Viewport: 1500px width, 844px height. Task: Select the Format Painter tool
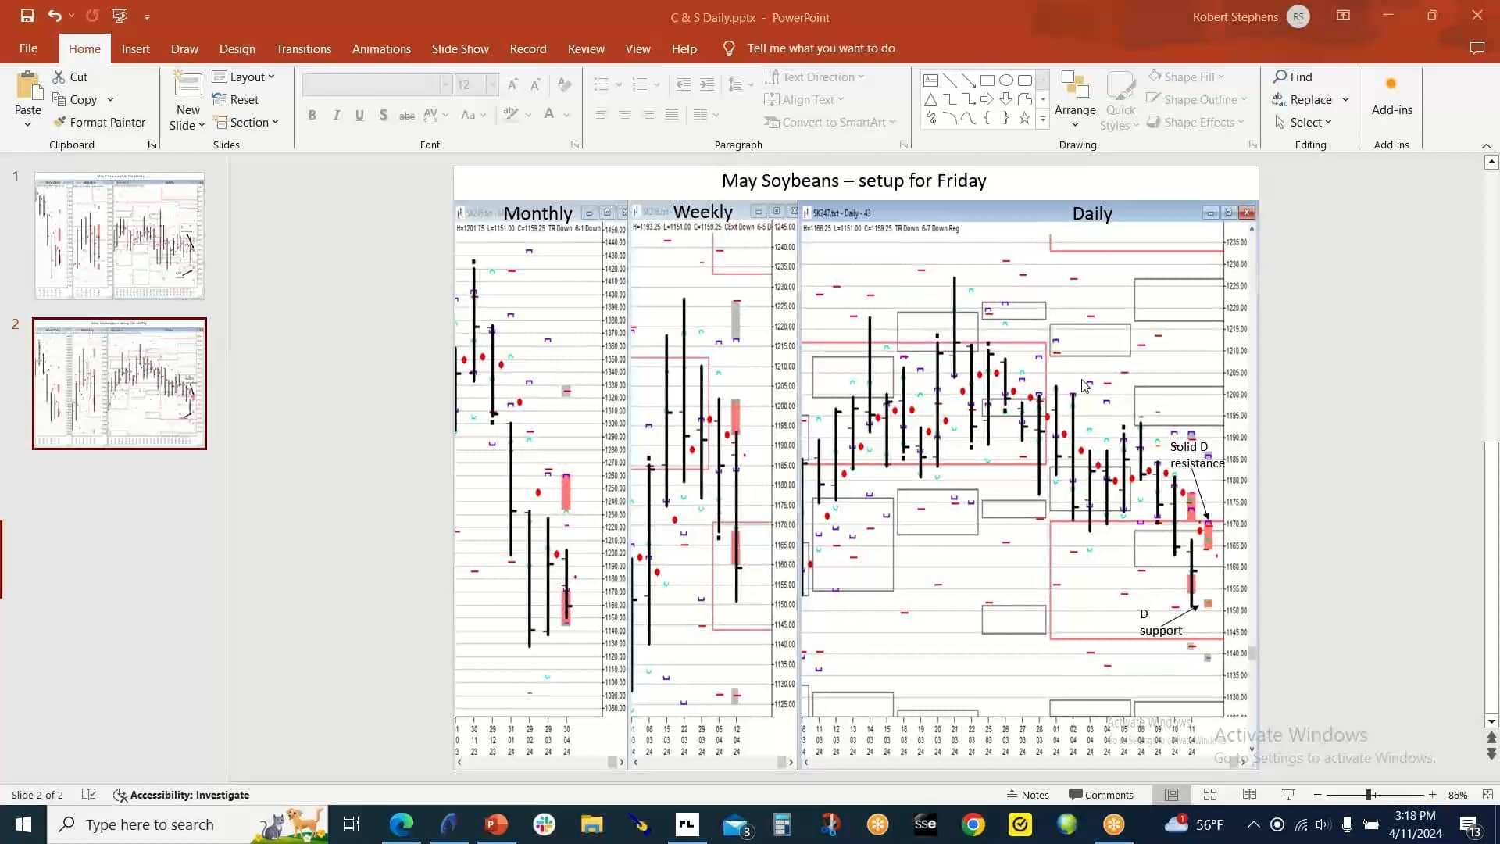pos(100,122)
